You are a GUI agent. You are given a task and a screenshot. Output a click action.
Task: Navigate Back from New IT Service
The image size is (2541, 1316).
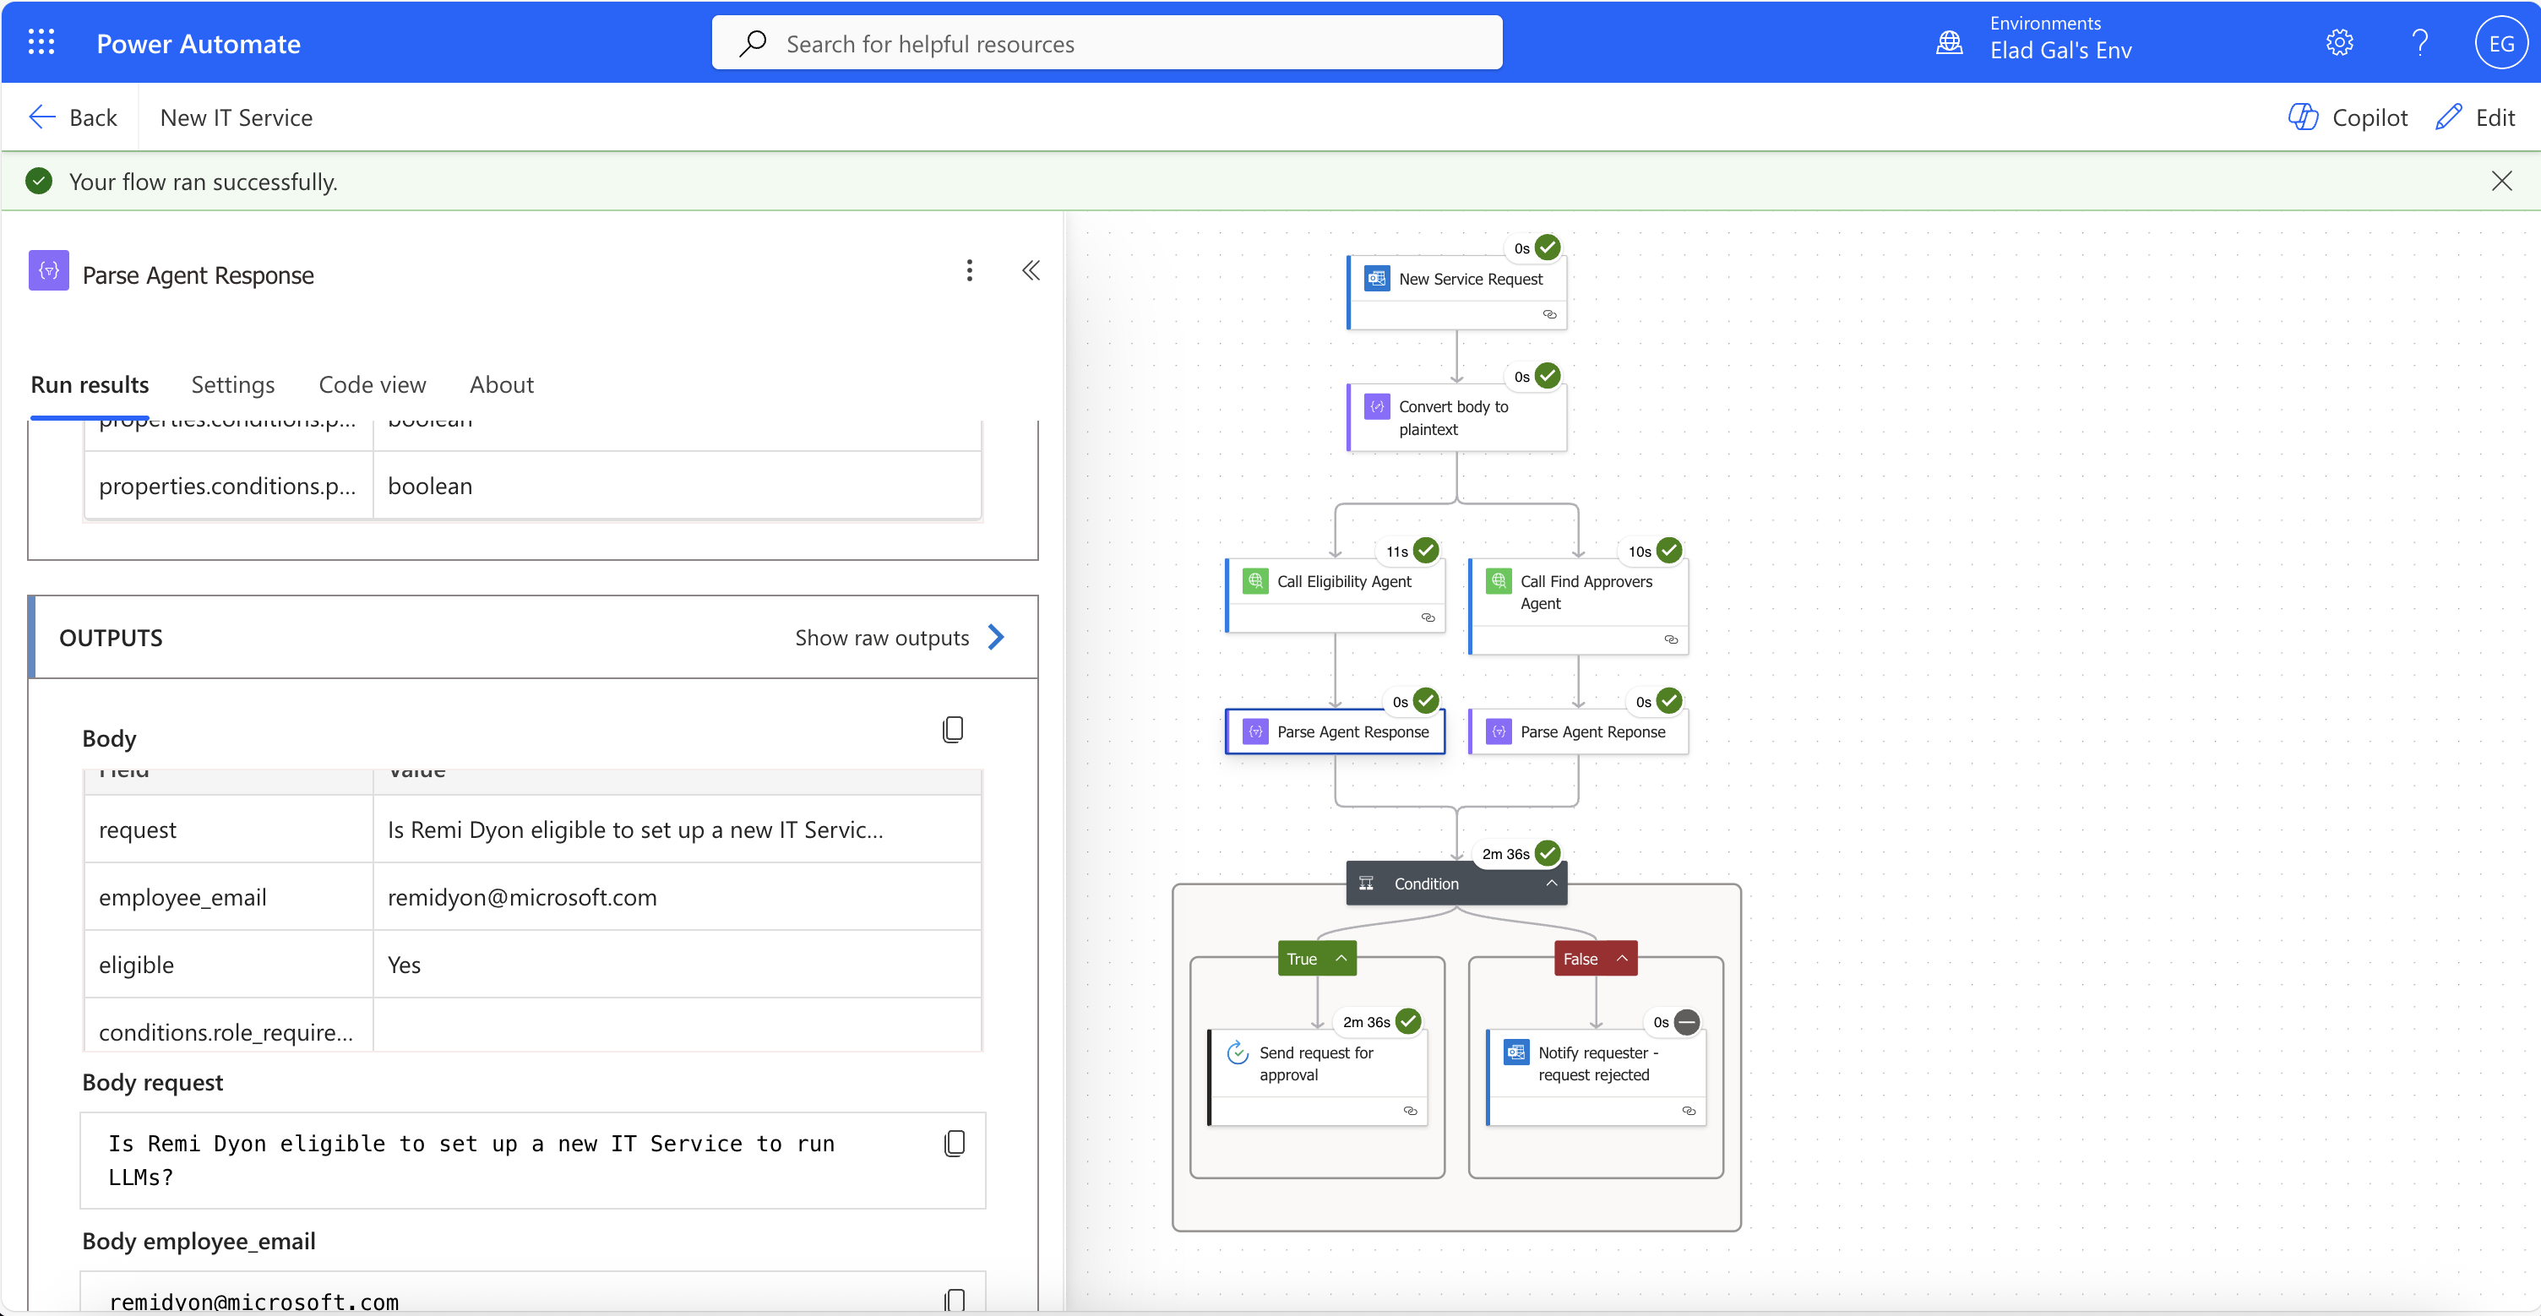tap(73, 117)
